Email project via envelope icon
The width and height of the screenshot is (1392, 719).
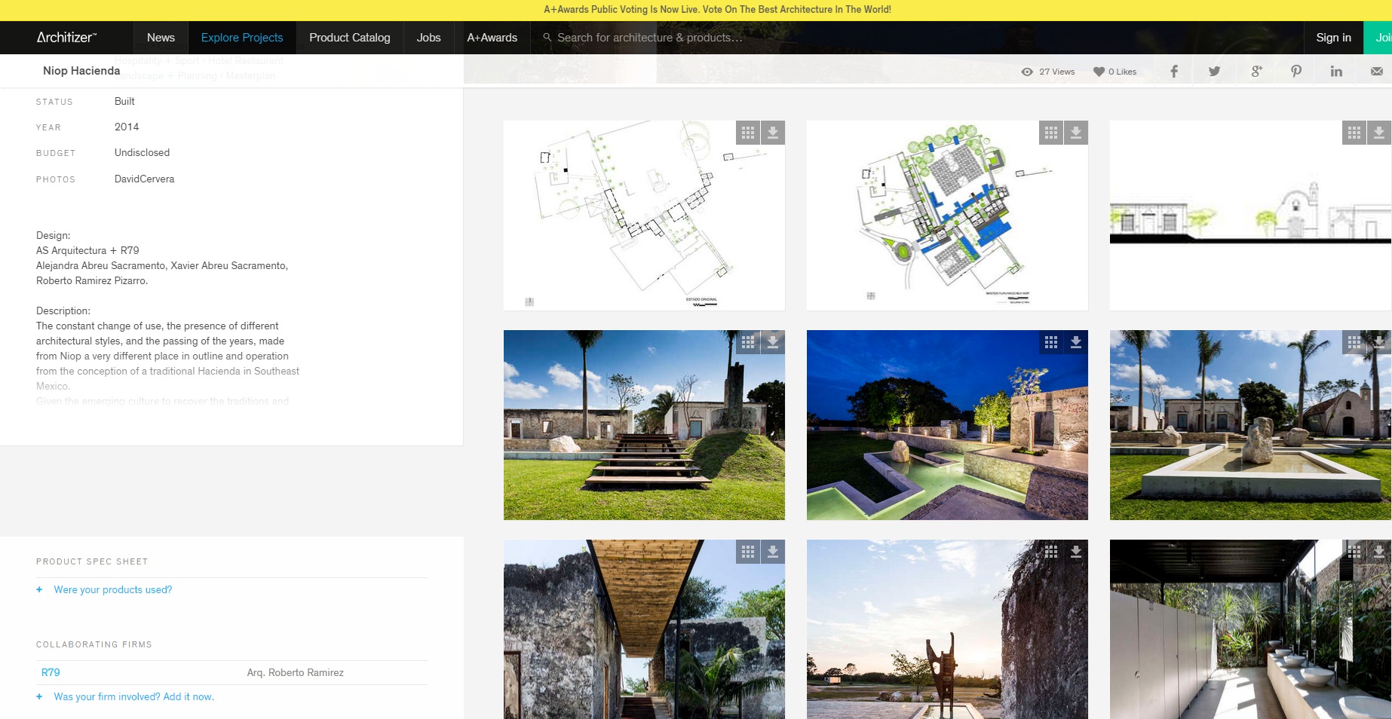1377,72
